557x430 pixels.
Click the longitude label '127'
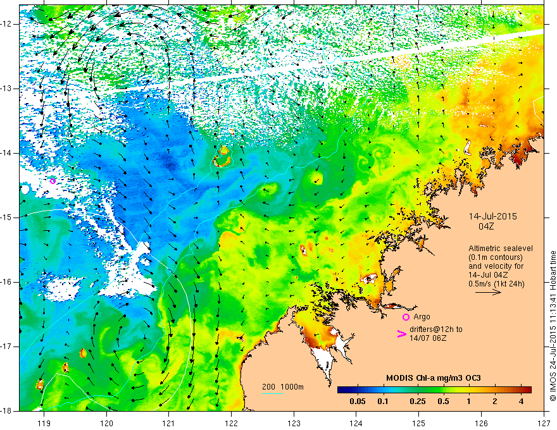pos(544,423)
